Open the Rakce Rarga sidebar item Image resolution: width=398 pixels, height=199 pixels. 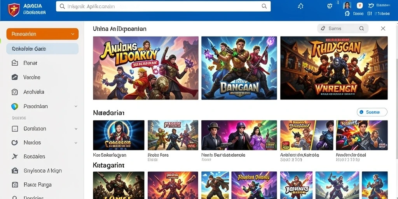point(37,185)
